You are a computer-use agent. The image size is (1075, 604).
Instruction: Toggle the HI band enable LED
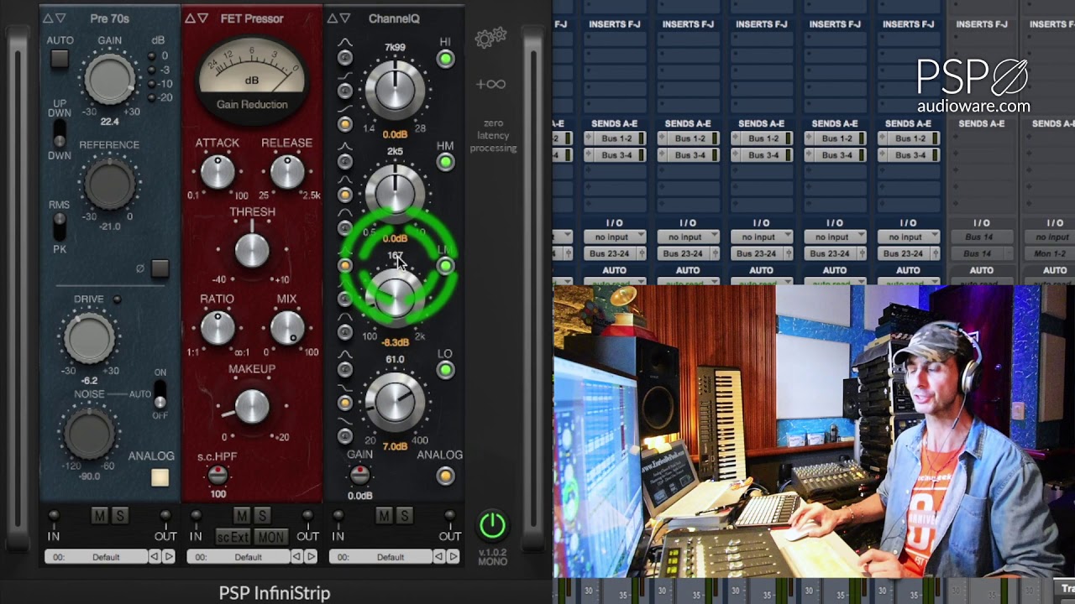445,59
